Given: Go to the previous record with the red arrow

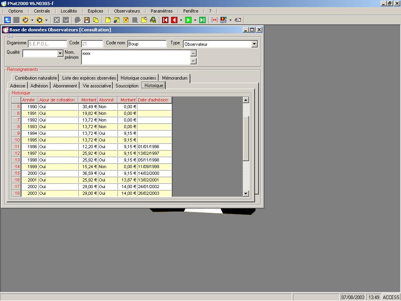Looking at the screenshot, I should tap(174, 20).
